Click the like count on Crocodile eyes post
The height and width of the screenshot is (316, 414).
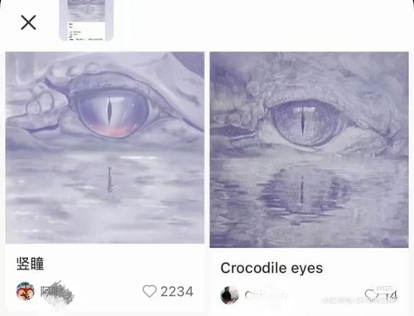tap(390, 296)
